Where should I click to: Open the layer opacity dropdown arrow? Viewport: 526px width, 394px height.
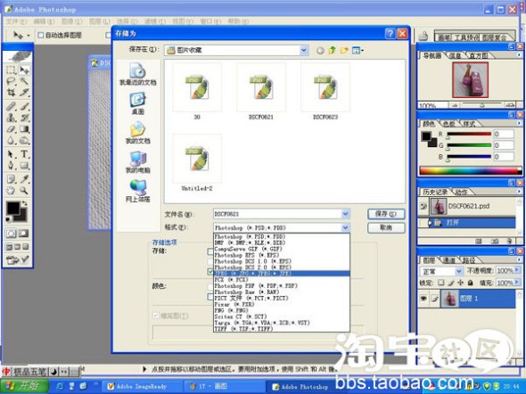click(518, 270)
